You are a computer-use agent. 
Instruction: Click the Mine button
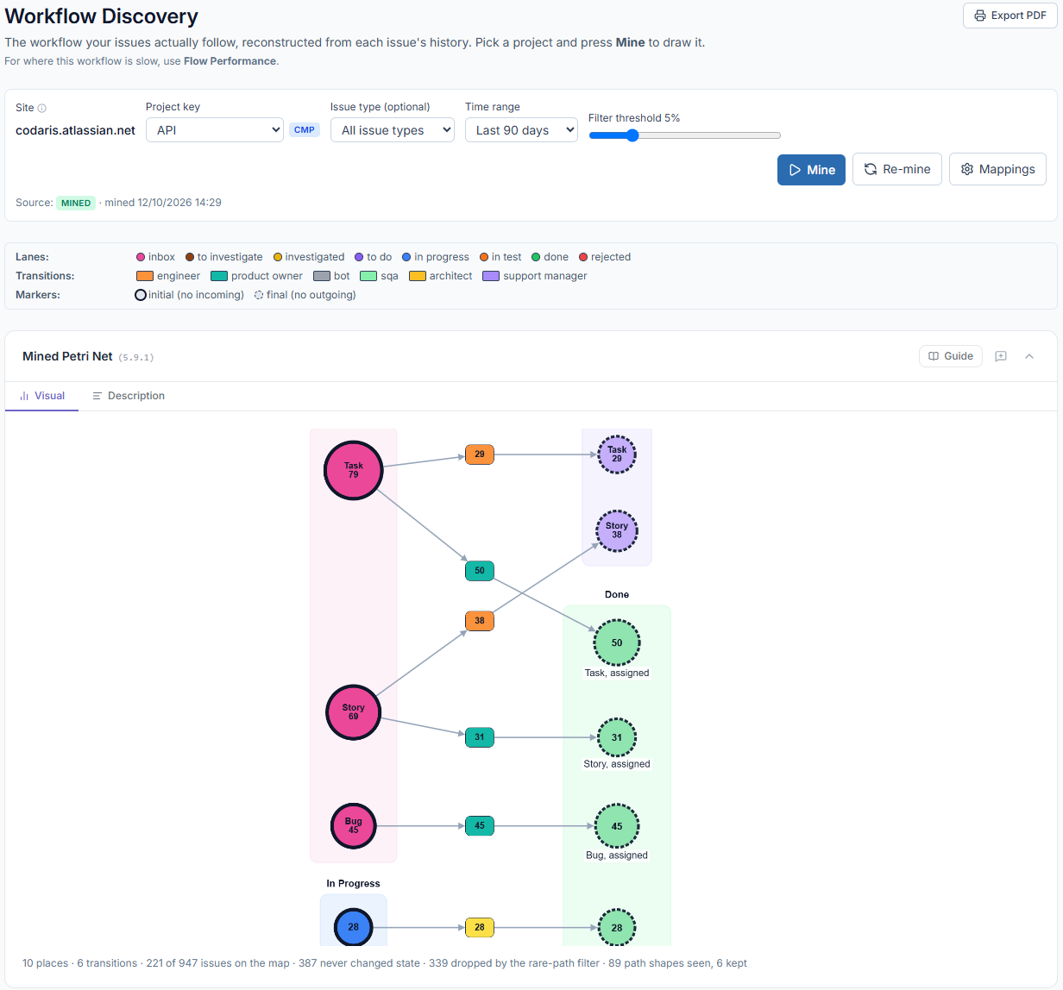click(811, 170)
